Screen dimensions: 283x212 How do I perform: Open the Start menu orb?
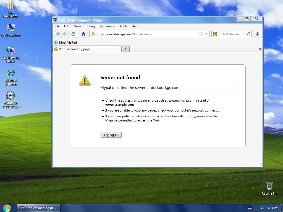[7, 208]
